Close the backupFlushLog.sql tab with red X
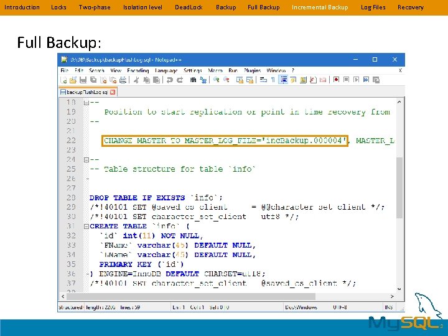 113,92
